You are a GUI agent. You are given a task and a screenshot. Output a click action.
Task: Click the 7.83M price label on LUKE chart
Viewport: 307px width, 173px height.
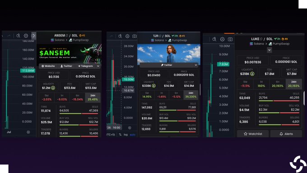point(223,64)
